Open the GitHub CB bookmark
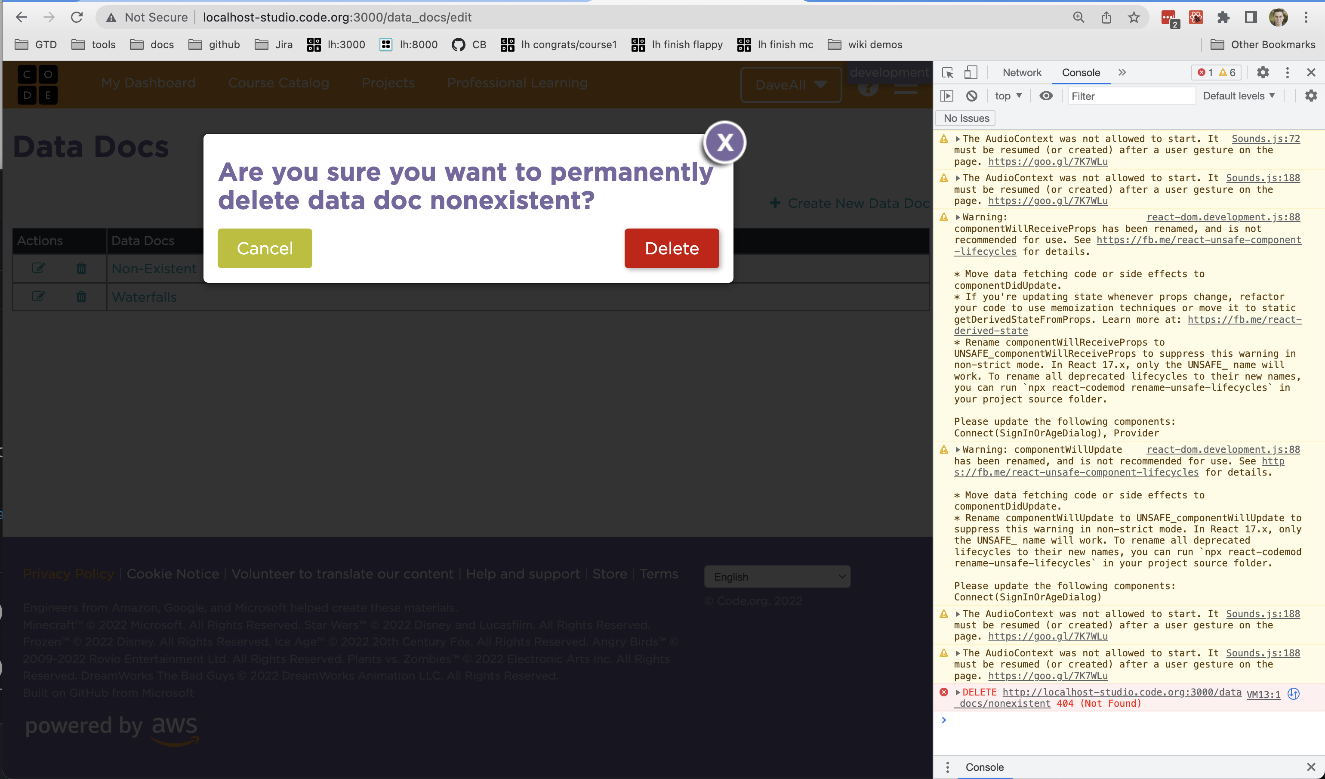Screen dimensions: 1325x779 [x=469, y=45]
